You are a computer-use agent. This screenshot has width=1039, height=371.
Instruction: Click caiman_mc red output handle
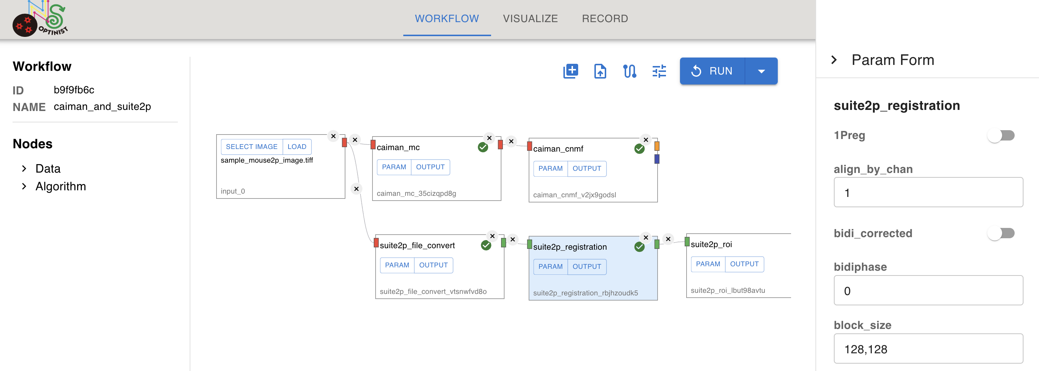[501, 144]
